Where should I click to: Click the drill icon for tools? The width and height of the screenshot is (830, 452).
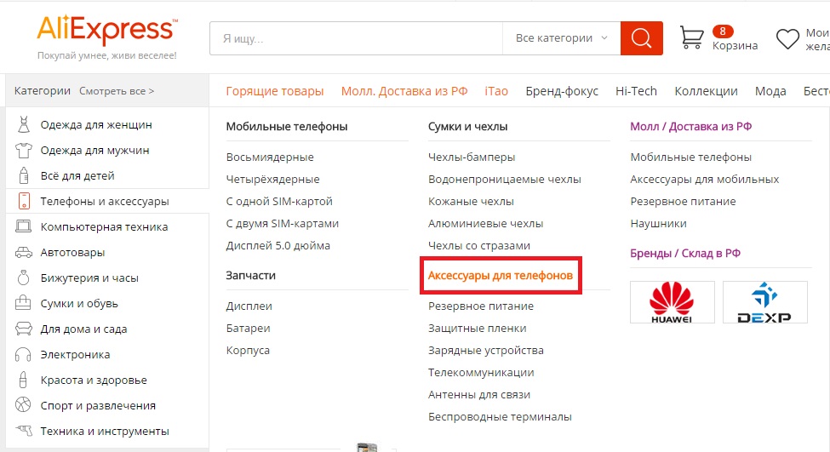23,431
